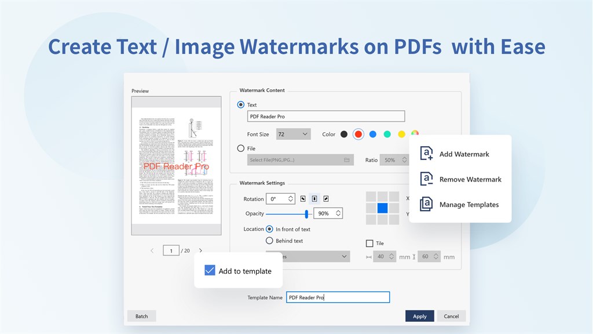
Task: Choose the top-left position grid cell
Action: pos(371,196)
